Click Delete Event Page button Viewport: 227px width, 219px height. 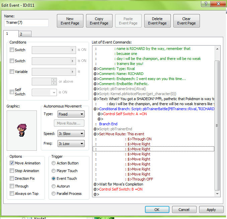157,21
